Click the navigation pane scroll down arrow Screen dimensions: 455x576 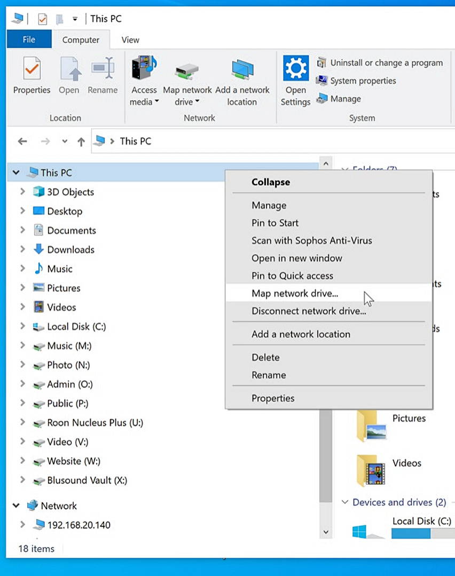(326, 532)
